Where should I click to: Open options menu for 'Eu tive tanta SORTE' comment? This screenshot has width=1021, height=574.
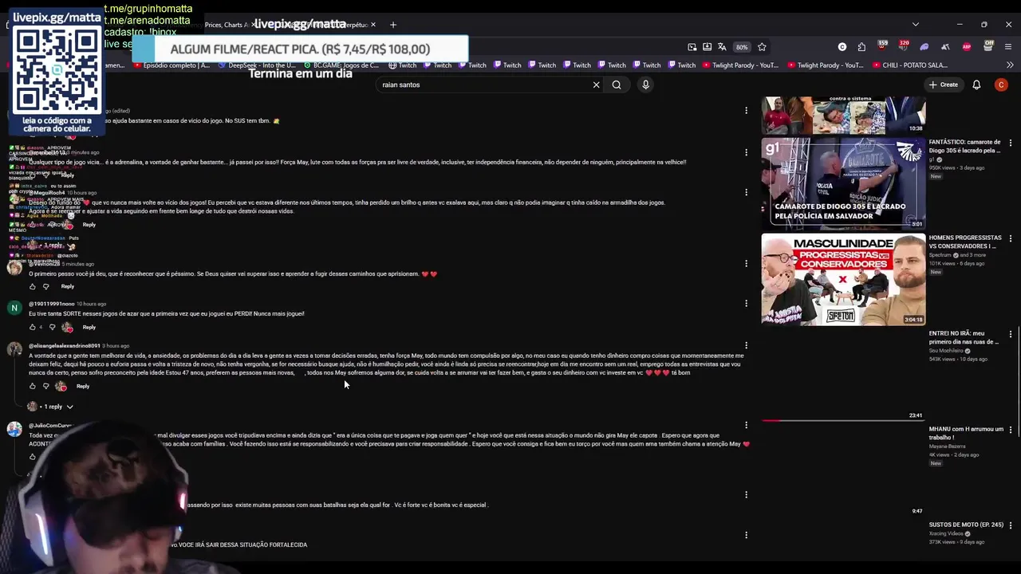747,304
